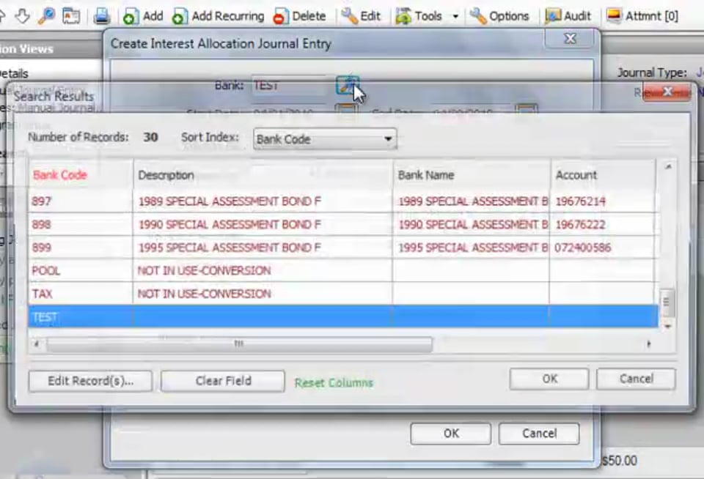Click the Bank Name column header

tap(471, 175)
